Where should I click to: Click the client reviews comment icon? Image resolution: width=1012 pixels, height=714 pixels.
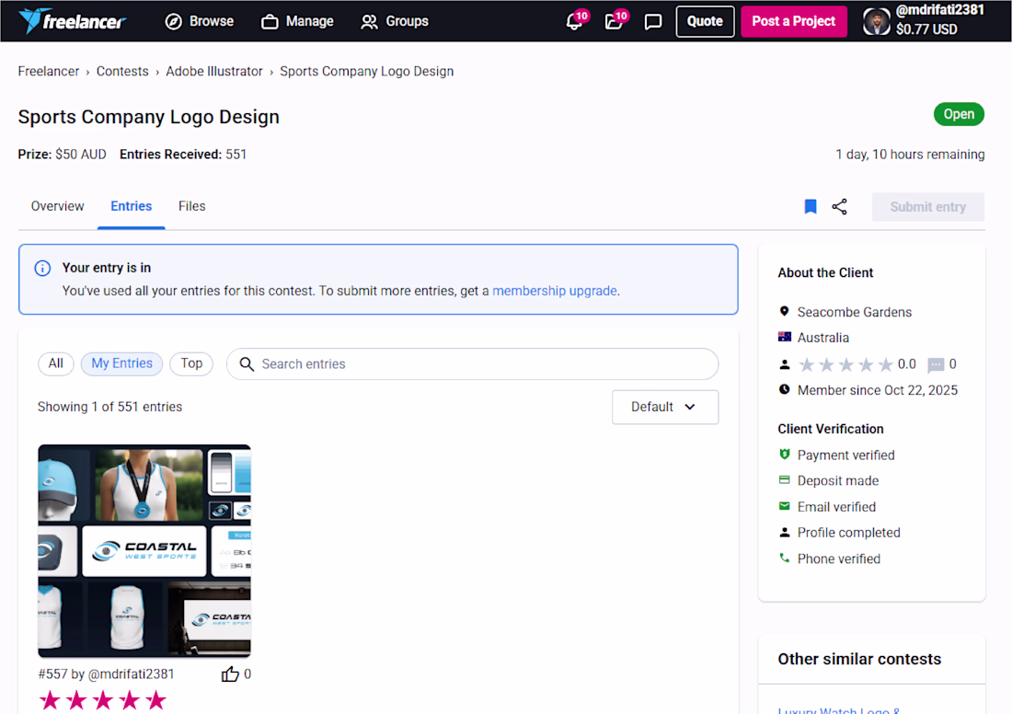click(936, 364)
